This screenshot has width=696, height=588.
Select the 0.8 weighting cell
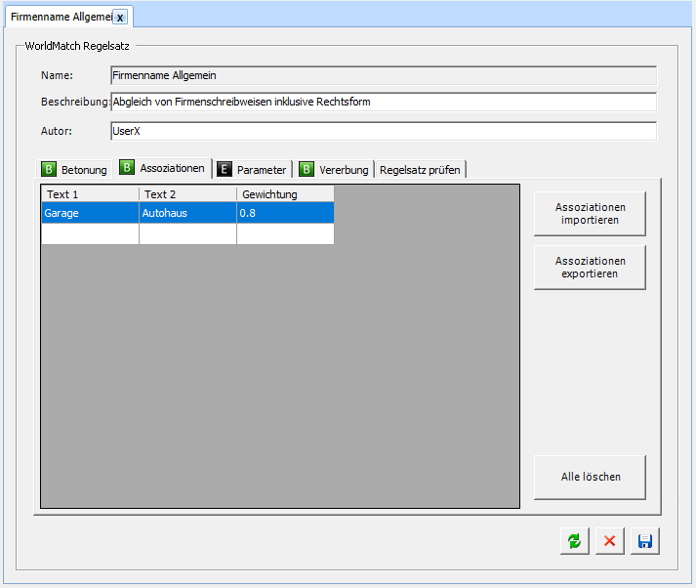coord(285,213)
